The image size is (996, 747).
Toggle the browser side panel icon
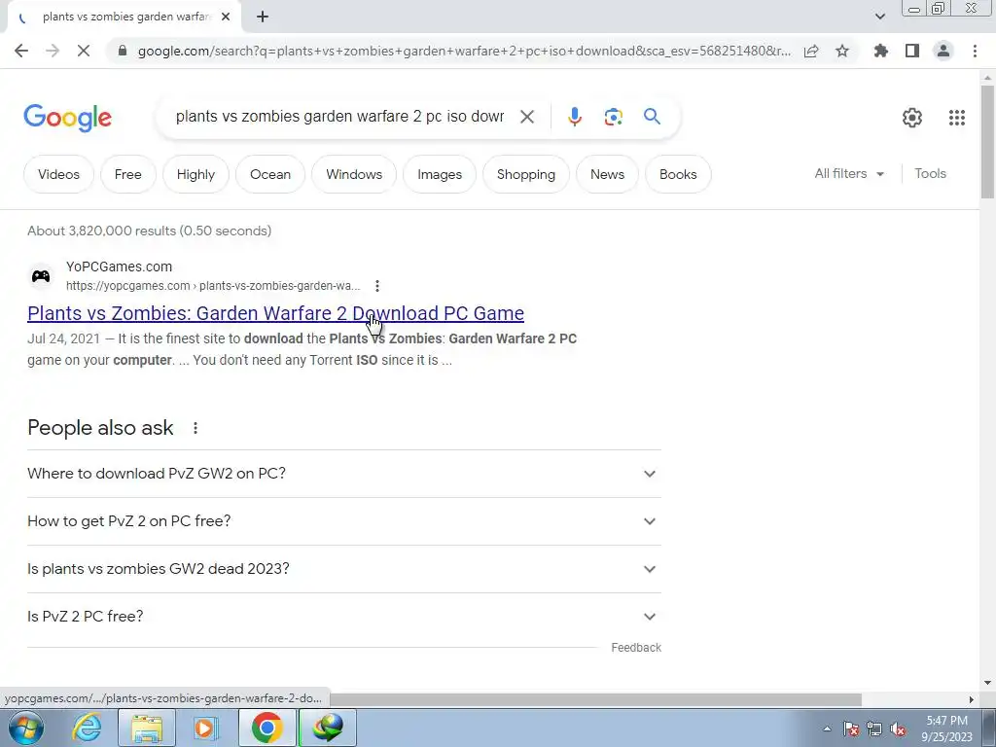(912, 51)
